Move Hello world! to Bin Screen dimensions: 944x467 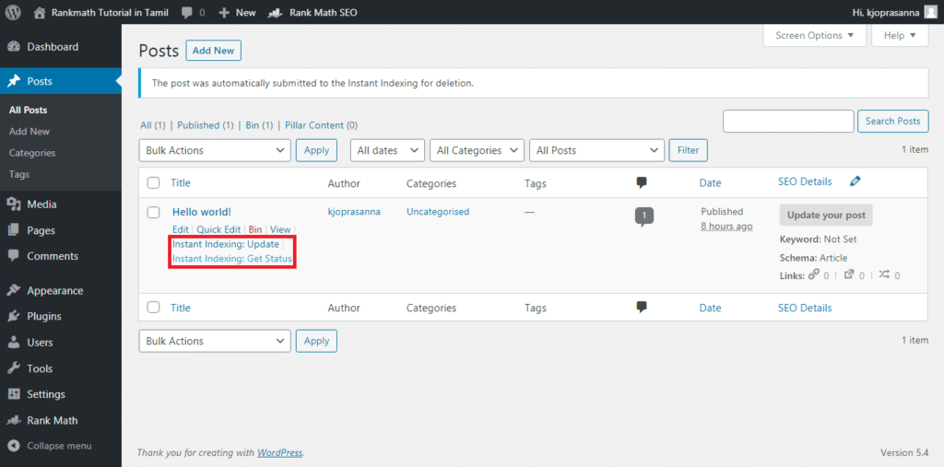(x=255, y=229)
